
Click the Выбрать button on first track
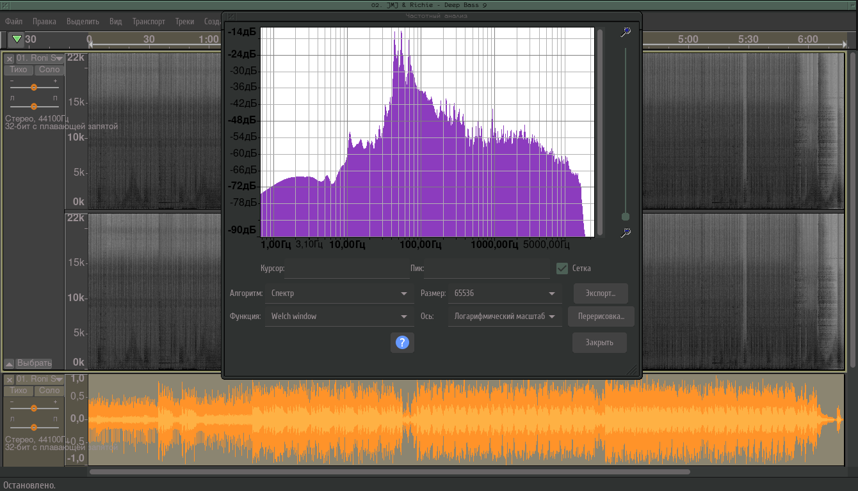click(x=34, y=363)
